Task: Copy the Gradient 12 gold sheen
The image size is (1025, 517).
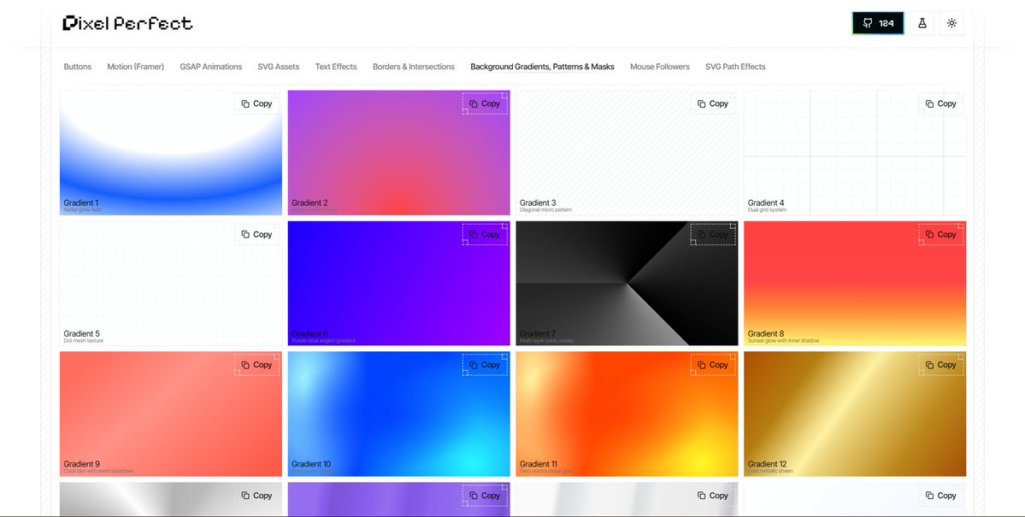Action: (x=940, y=365)
